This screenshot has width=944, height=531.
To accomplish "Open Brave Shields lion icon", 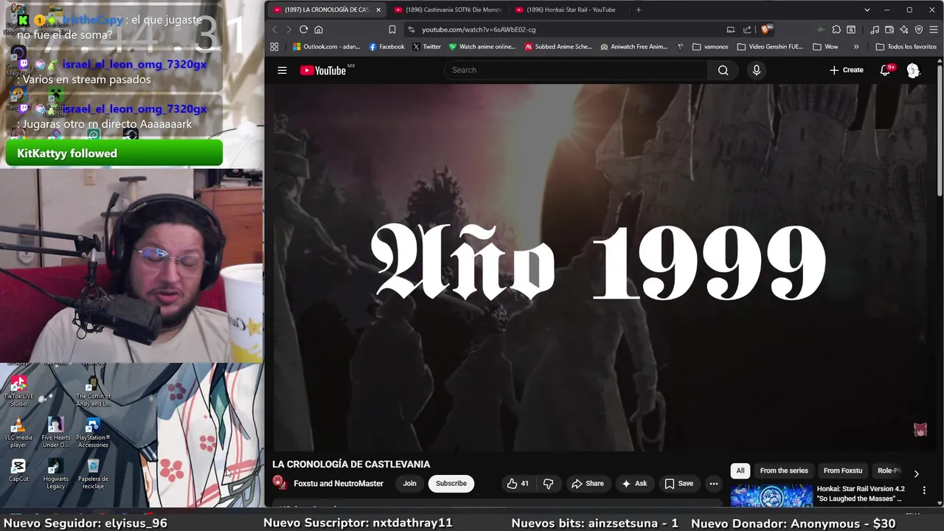I will coord(766,29).
